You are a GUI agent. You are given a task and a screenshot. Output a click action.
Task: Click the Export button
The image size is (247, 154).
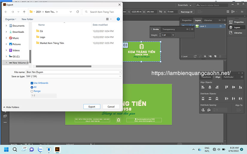[92, 107]
